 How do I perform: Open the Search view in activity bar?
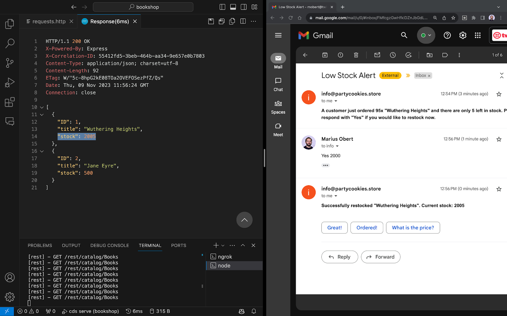[x=10, y=43]
